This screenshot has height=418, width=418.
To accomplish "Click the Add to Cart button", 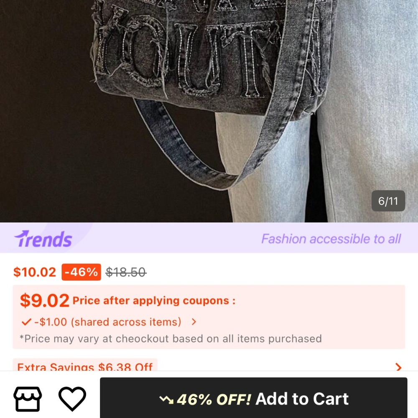I will [x=254, y=398].
